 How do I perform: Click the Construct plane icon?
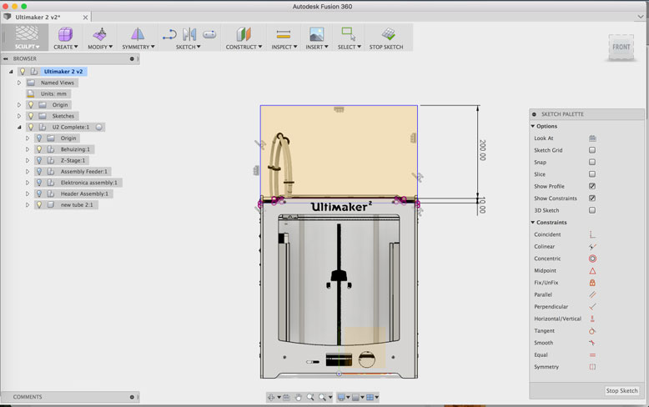(244, 34)
